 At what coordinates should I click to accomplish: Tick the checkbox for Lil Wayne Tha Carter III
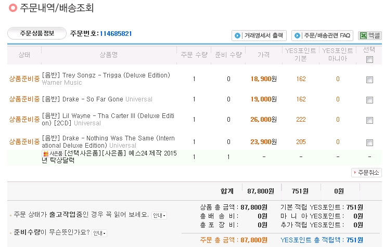point(369,120)
